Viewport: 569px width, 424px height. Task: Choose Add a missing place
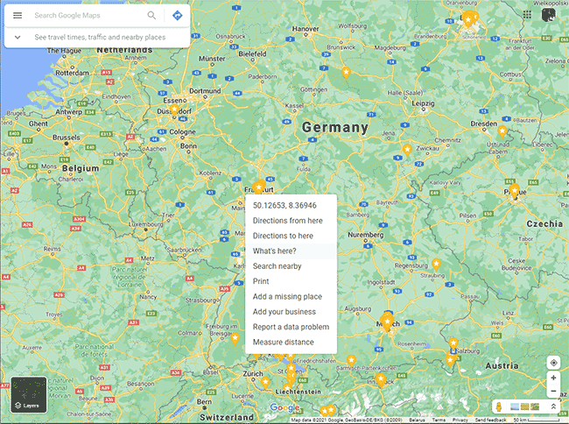click(291, 297)
